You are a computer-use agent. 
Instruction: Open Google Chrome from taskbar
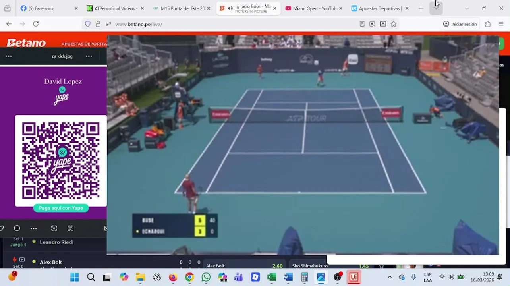tap(189, 277)
